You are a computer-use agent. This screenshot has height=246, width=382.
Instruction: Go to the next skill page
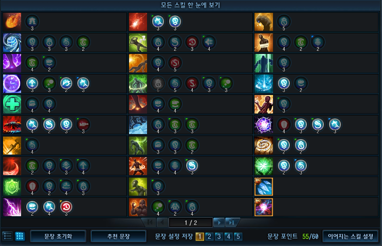click(x=219, y=222)
